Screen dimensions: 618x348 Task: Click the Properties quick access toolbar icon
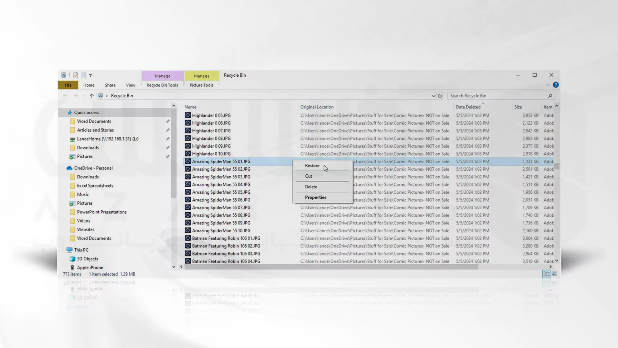(76, 75)
